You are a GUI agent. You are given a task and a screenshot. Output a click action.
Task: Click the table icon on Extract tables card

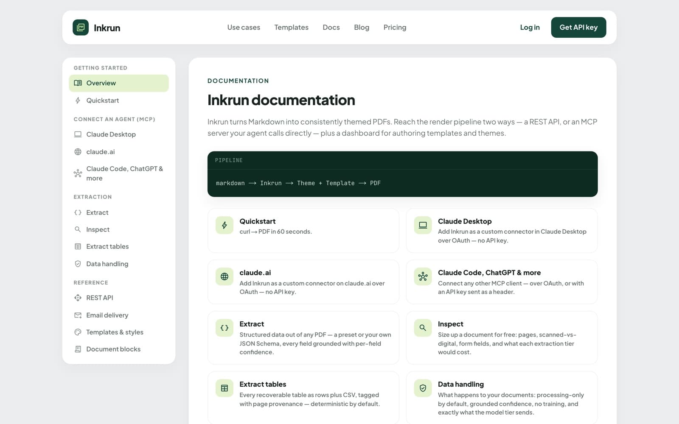(x=224, y=388)
